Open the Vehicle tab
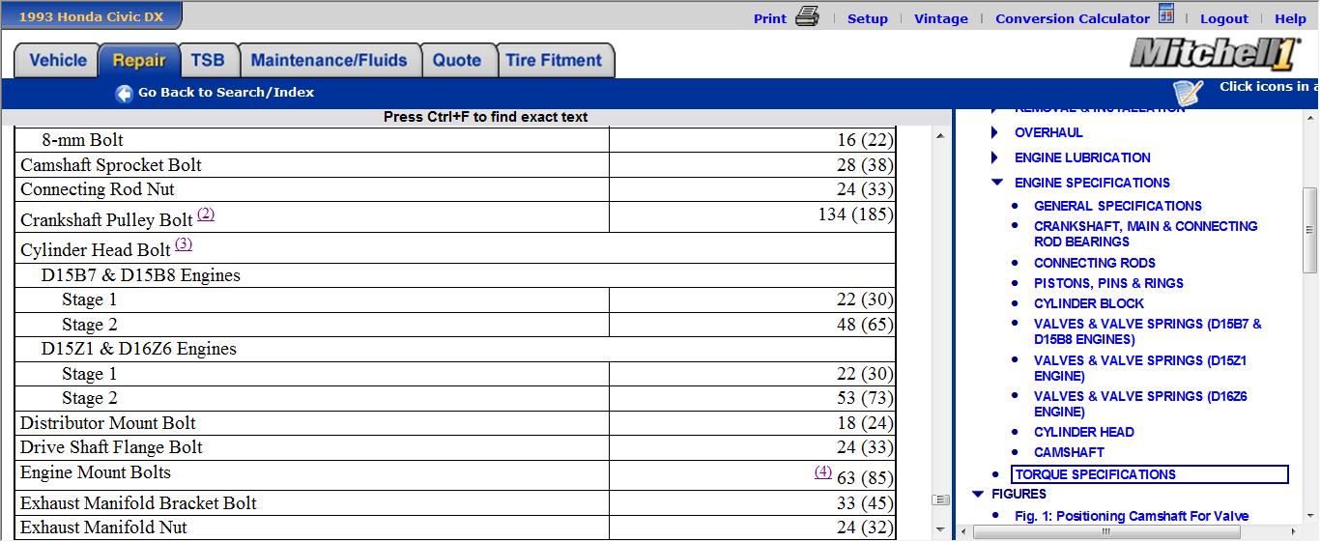1320x542 pixels. (58, 60)
